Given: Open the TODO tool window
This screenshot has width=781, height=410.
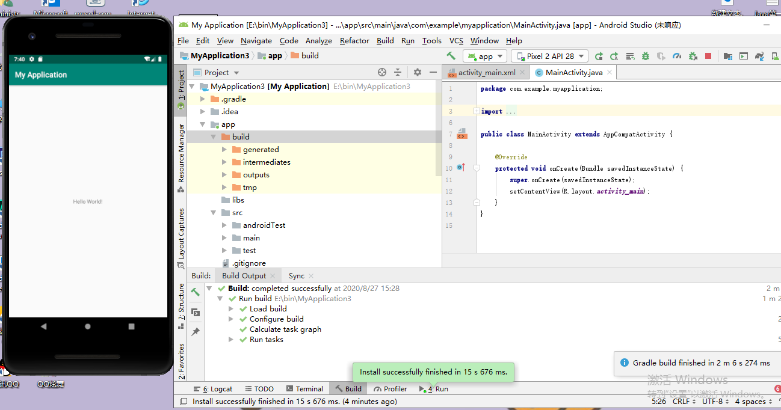Looking at the screenshot, I should (259, 389).
